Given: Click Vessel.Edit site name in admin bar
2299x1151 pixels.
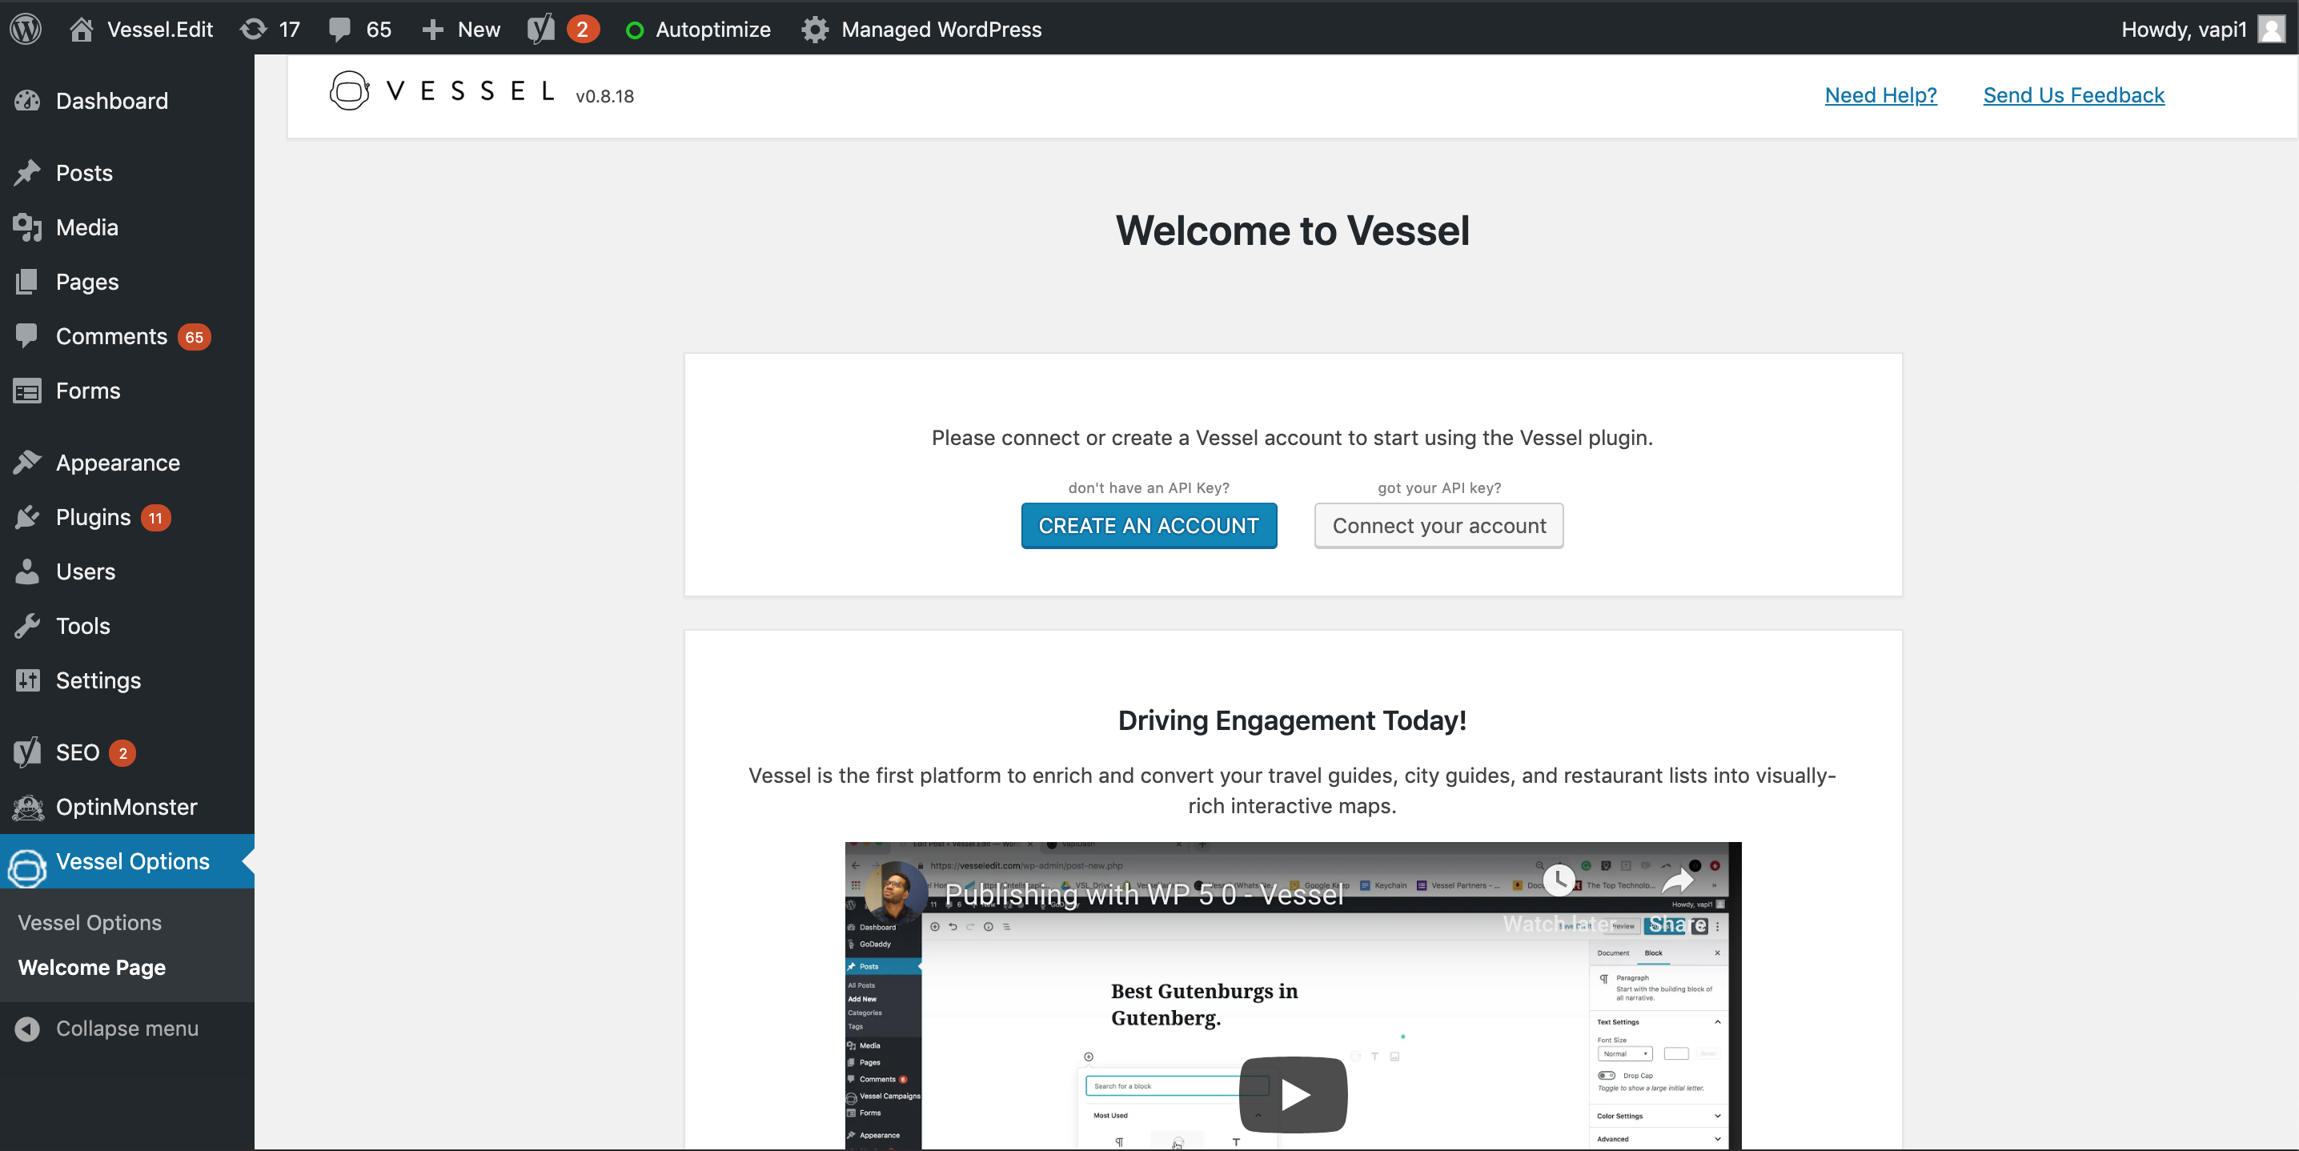Looking at the screenshot, I should click(x=160, y=30).
